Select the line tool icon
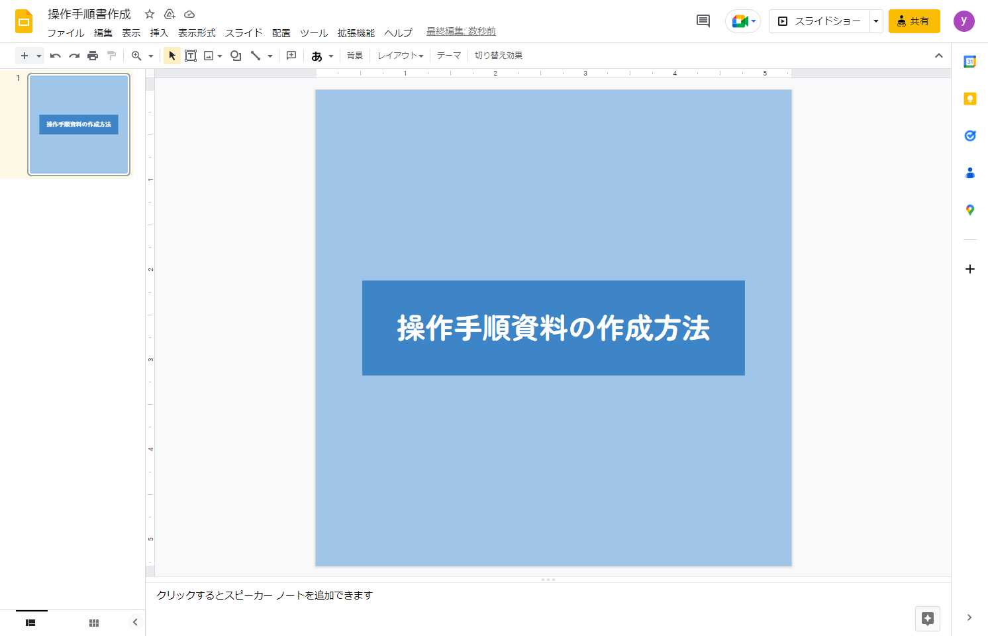This screenshot has width=988, height=636. 256,56
